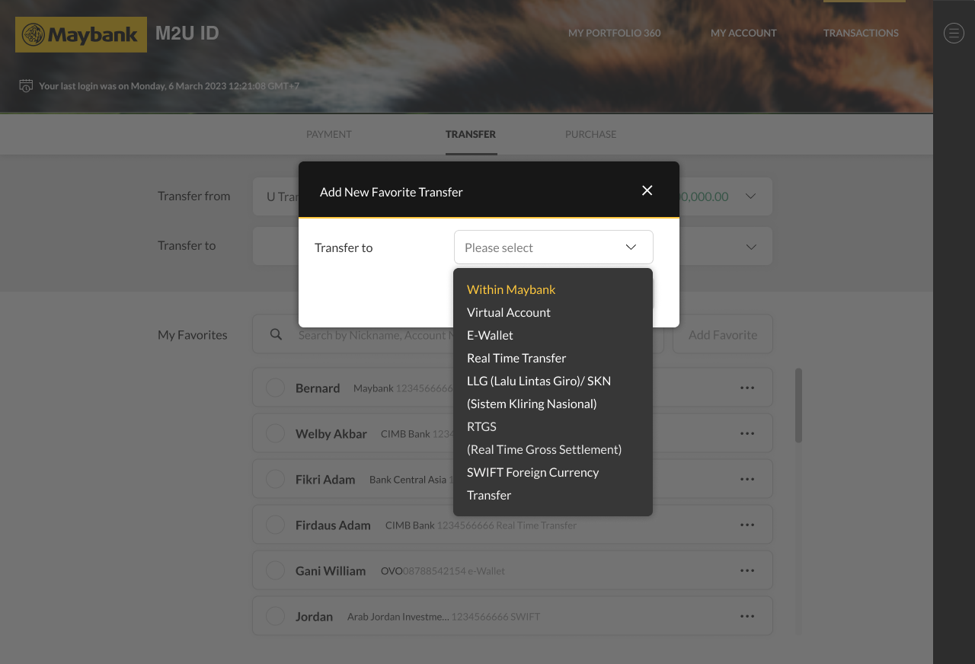Select the Jordan favorite radio button
Screen dimensions: 975x664
click(x=275, y=616)
